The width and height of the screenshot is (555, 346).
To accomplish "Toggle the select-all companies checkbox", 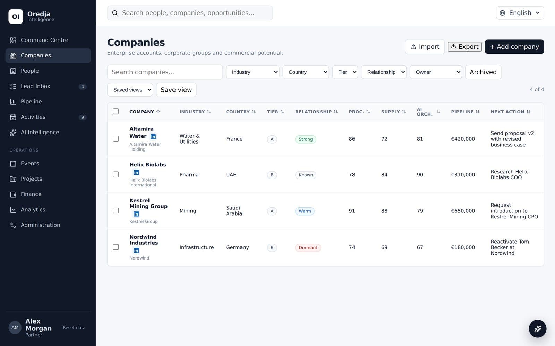I will point(116,111).
